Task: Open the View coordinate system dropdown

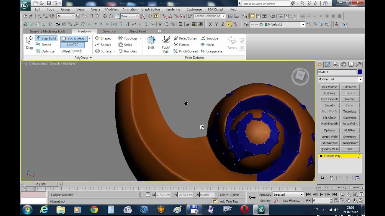Action: click(130, 16)
